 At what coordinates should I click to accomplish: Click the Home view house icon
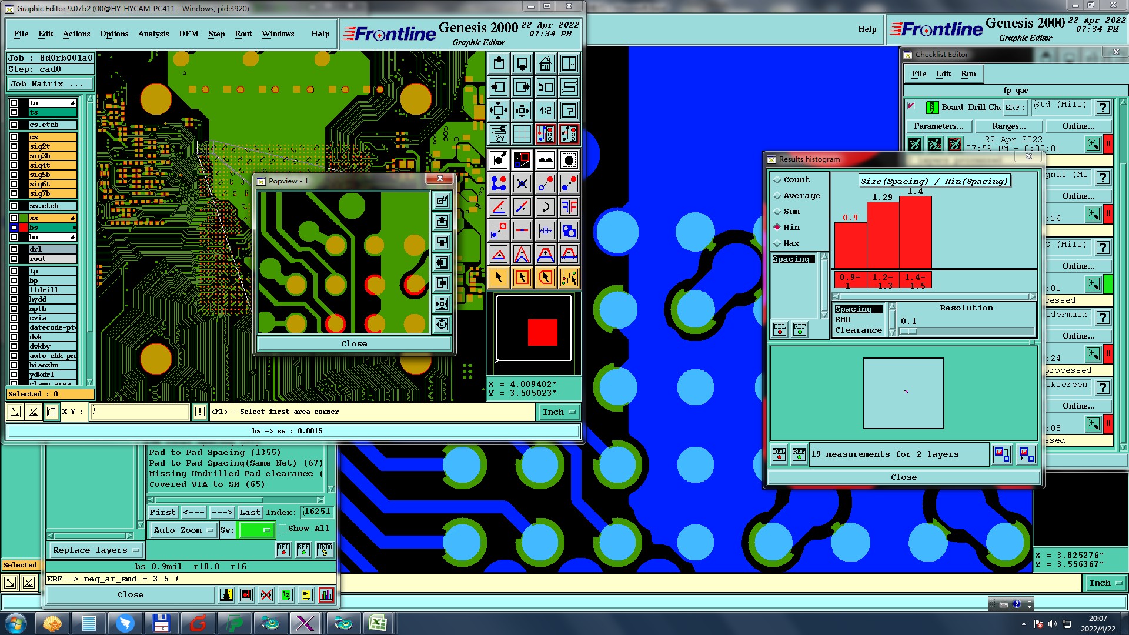pyautogui.click(x=545, y=63)
